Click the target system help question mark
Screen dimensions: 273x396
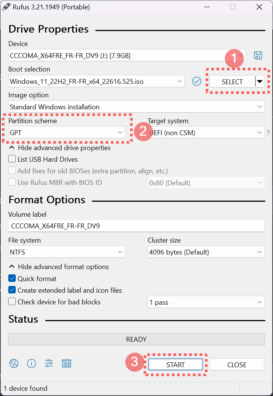click(x=268, y=132)
